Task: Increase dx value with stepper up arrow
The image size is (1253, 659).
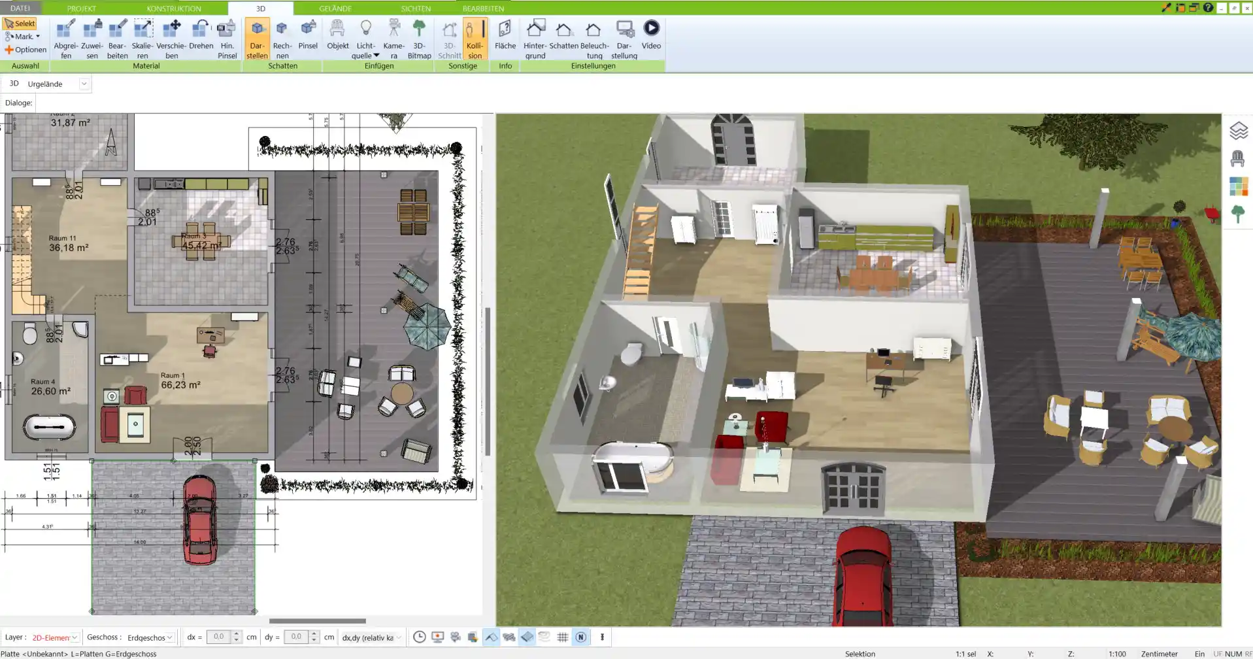Action: 237,634
